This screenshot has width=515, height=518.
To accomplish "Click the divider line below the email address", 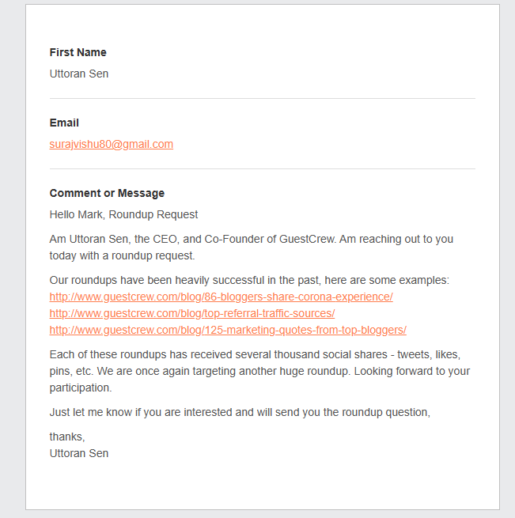I will tap(262, 169).
